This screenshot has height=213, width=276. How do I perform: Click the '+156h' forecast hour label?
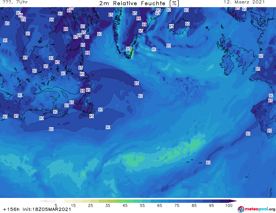point(11,209)
